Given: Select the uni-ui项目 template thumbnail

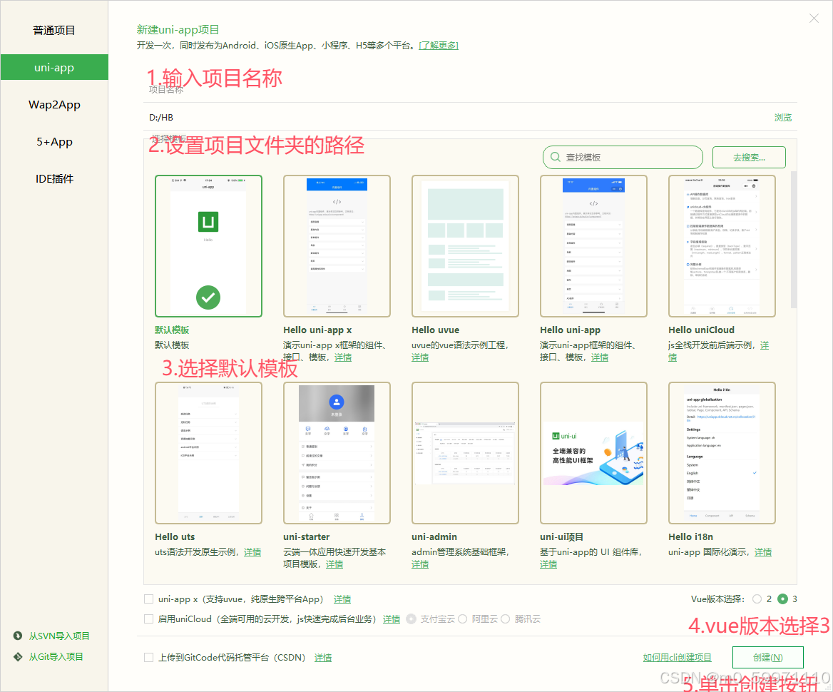Looking at the screenshot, I should click(593, 453).
